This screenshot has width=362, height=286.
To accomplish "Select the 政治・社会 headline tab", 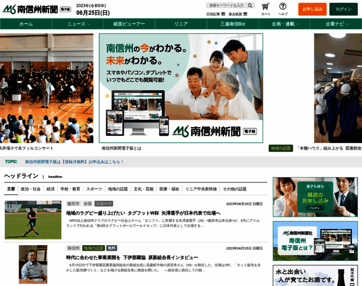I will 30,189.
